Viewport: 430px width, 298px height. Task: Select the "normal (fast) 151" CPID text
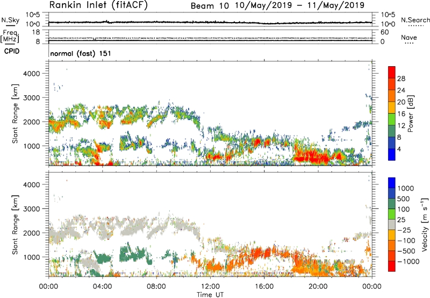[x=81, y=53]
